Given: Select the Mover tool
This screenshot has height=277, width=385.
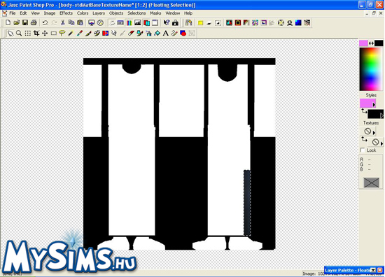Looking at the screenshot, I should point(45,33).
